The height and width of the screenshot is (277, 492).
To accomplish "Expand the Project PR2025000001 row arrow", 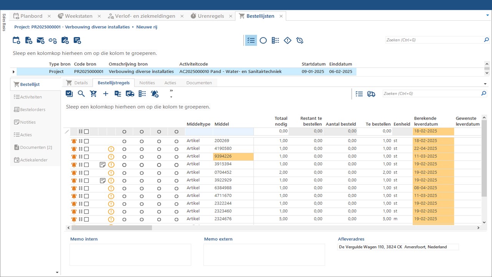I will click(x=14, y=72).
